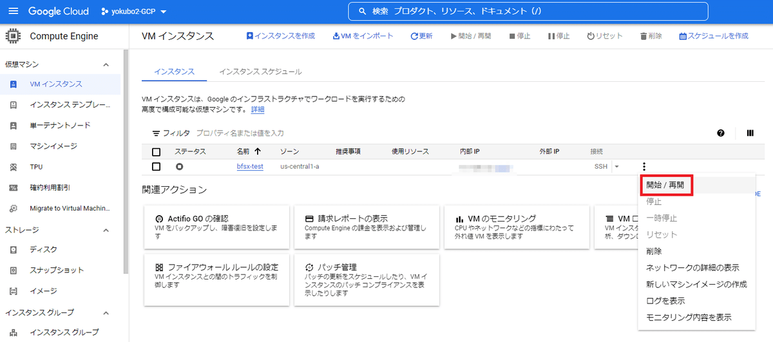Click the three-dot more actions icon
The height and width of the screenshot is (342, 773).
644,167
